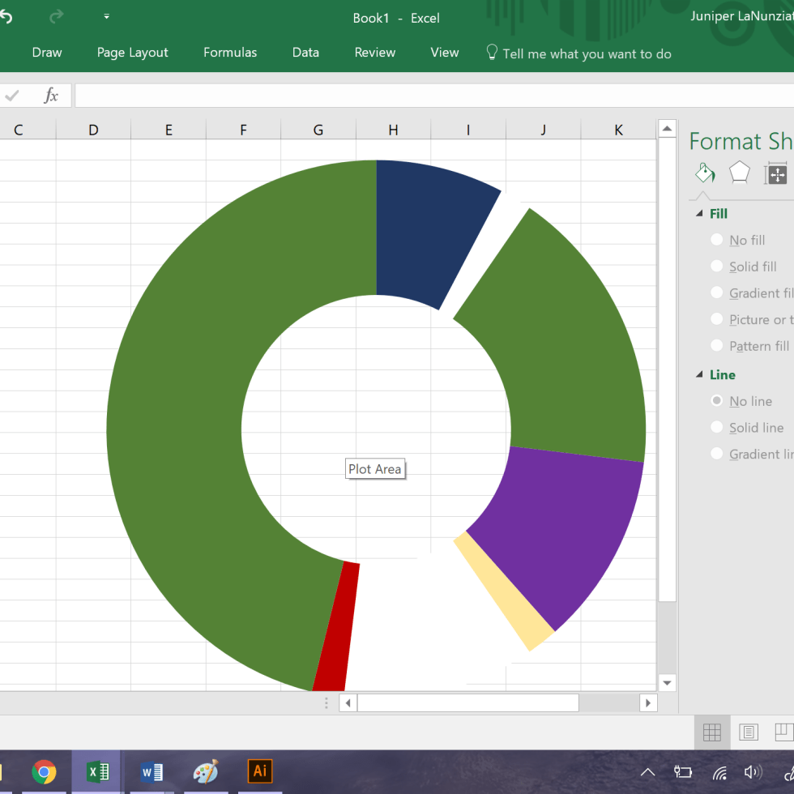This screenshot has width=794, height=794.
Task: Collapse the Line section
Action: click(700, 374)
